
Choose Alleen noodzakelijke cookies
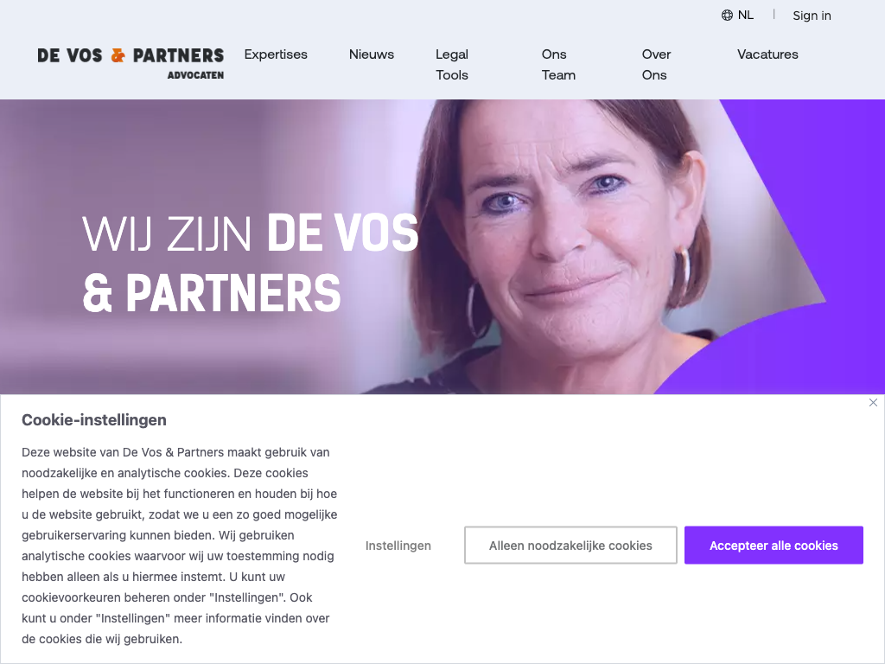[x=570, y=546]
